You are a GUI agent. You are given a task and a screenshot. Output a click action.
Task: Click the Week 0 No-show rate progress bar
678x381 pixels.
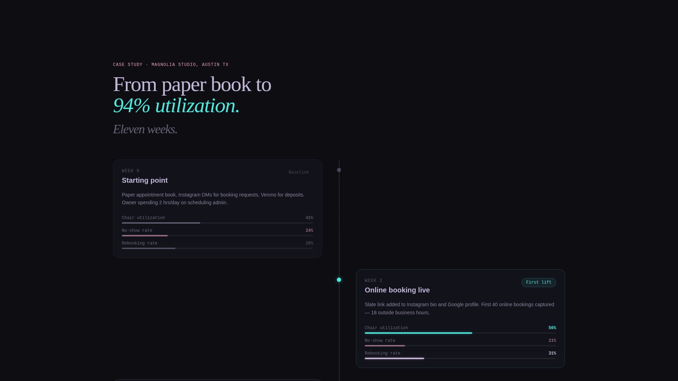218,236
